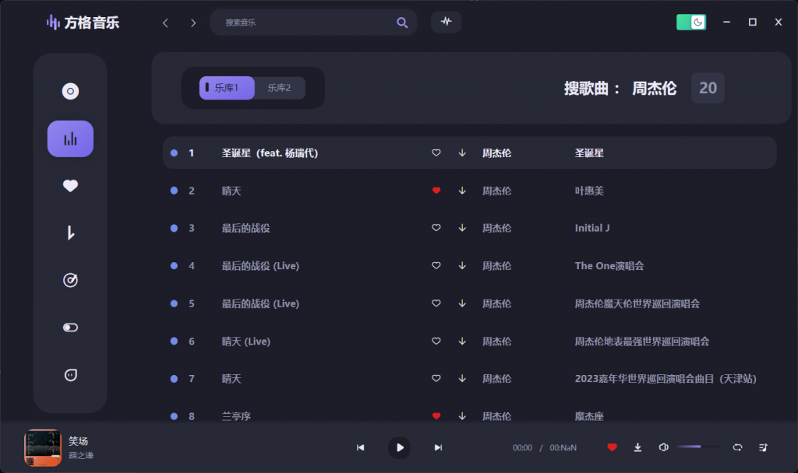Select the disc icon at the top of the sidebar
Screen dimensions: 798x473
70,91
